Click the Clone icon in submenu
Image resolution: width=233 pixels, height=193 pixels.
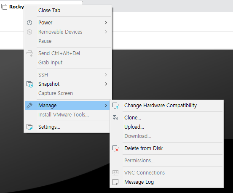(115, 118)
